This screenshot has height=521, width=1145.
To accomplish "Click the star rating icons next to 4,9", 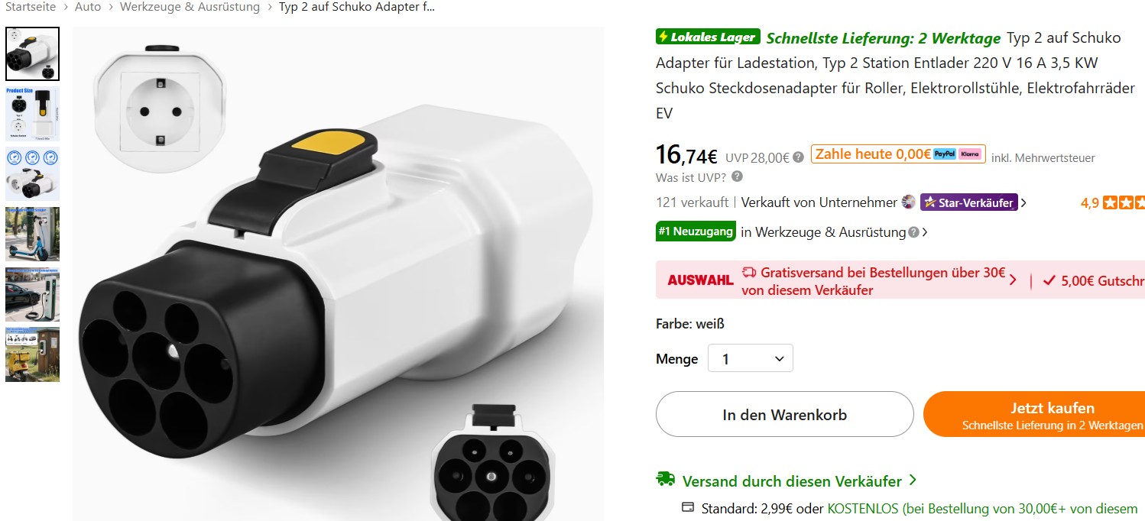I will 1124,202.
